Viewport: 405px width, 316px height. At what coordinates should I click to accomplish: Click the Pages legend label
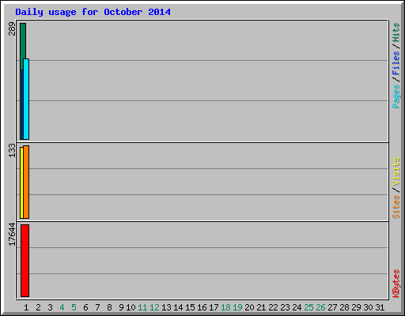tap(396, 96)
